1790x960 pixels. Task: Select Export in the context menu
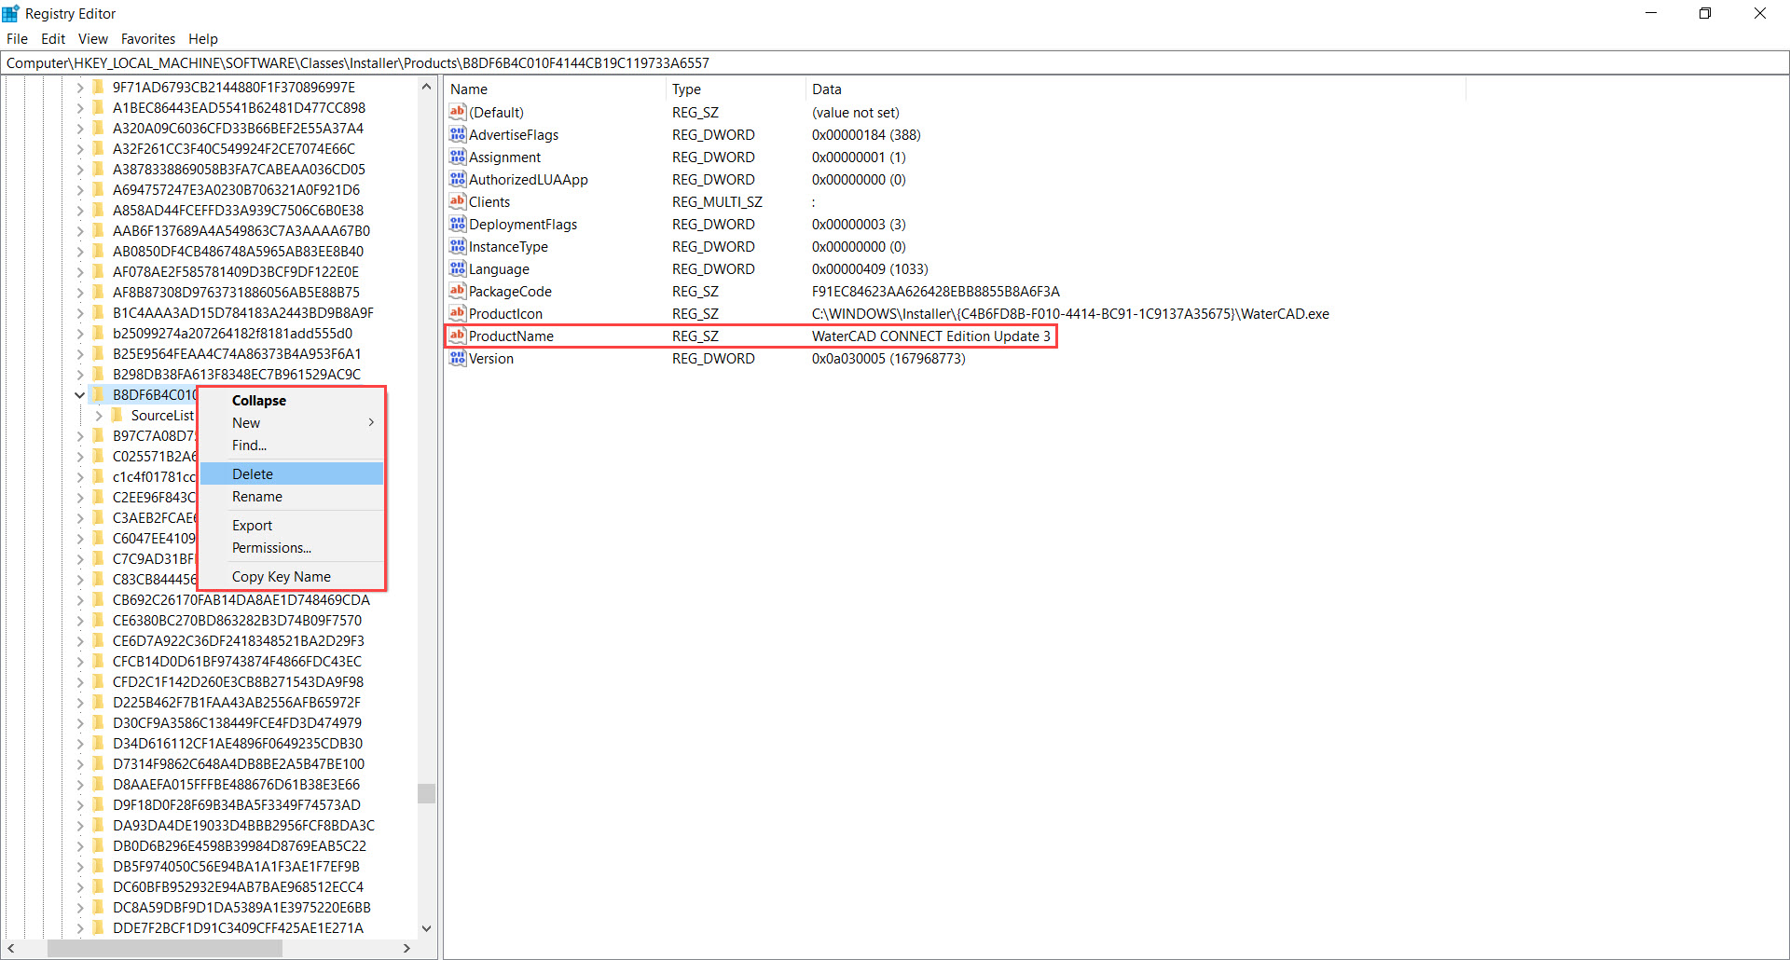(292, 525)
